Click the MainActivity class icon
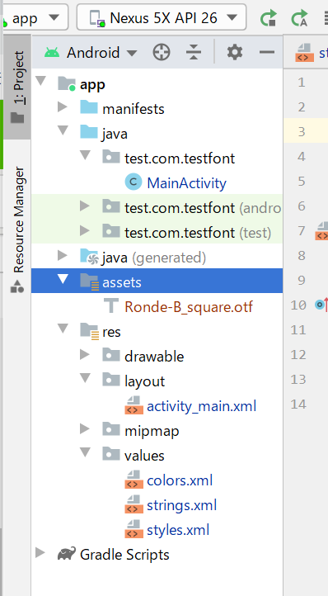This screenshot has width=328, height=596. [134, 182]
